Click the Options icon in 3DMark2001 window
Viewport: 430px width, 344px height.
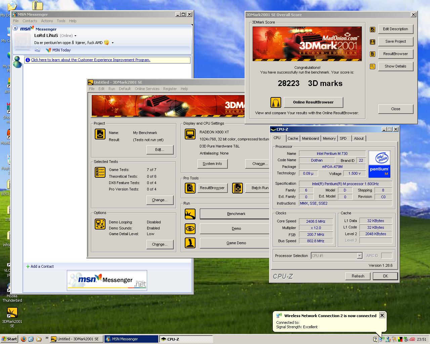point(100,224)
